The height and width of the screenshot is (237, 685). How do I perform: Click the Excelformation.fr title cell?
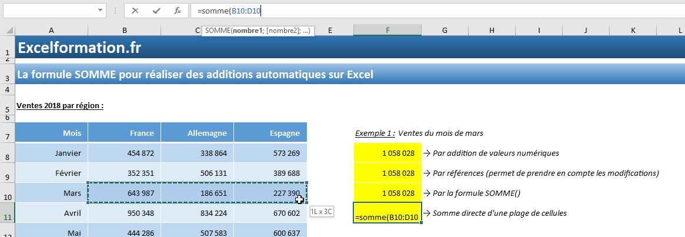tap(79, 47)
